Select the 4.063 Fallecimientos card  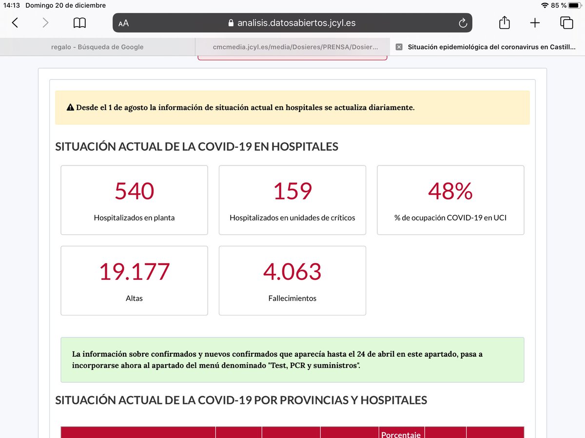[292, 280]
